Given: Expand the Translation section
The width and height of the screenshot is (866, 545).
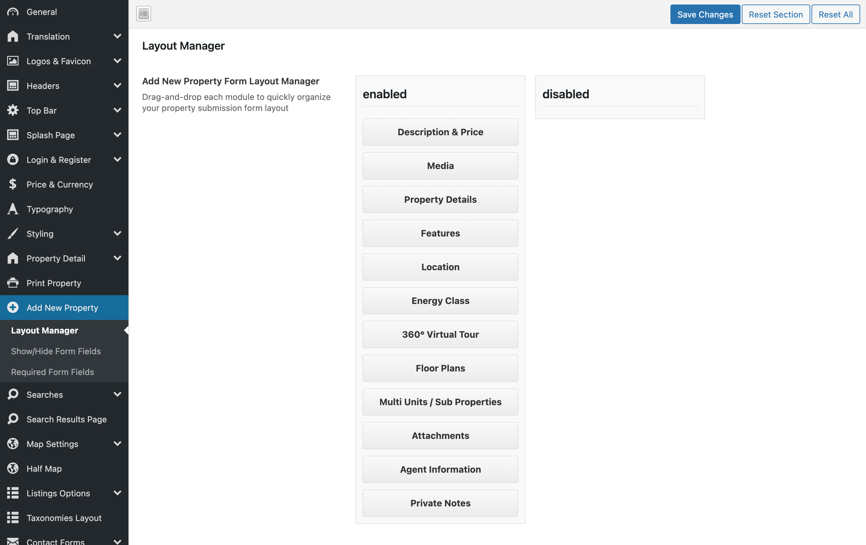Looking at the screenshot, I should (118, 36).
